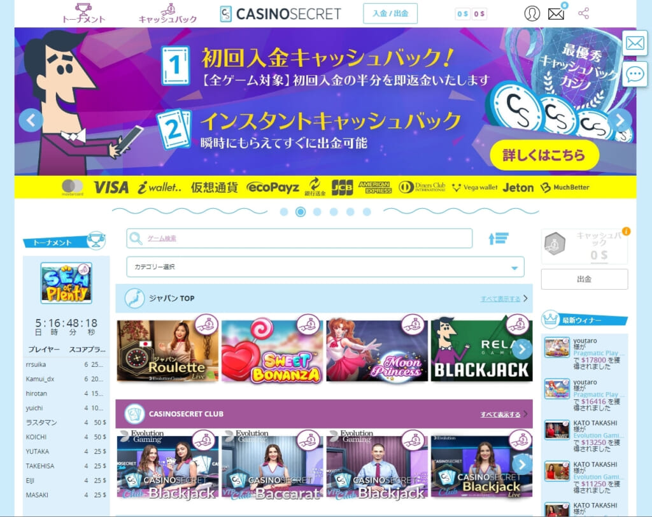This screenshot has height=517, width=652.
Task: Click the cashback hexagon coin icon
Action: (555, 244)
